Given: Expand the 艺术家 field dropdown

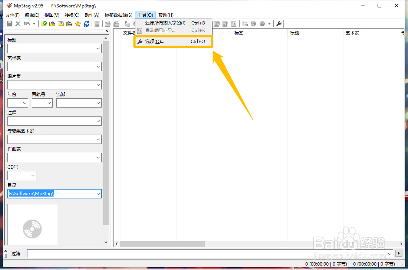Looking at the screenshot, I should (x=98, y=67).
